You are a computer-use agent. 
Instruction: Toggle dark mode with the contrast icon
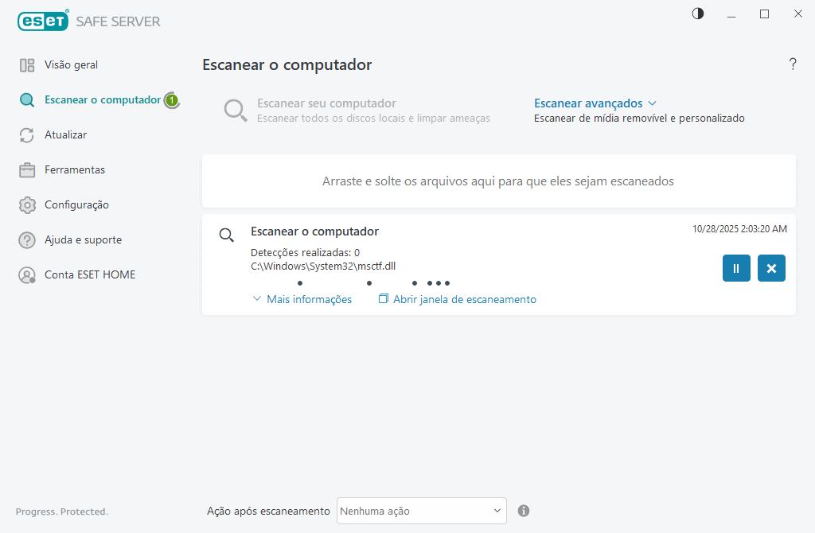point(697,14)
